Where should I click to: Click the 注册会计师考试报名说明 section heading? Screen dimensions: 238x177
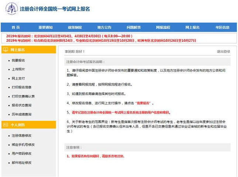pos(86,62)
